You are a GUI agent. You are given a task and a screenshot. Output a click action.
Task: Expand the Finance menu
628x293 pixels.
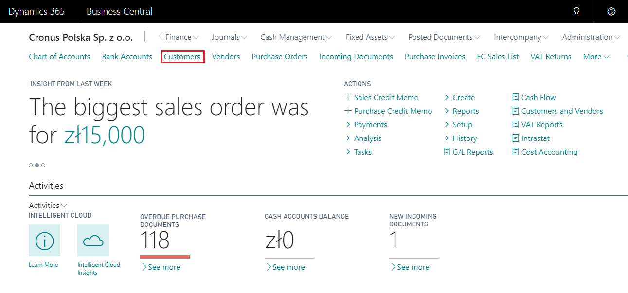(x=182, y=37)
